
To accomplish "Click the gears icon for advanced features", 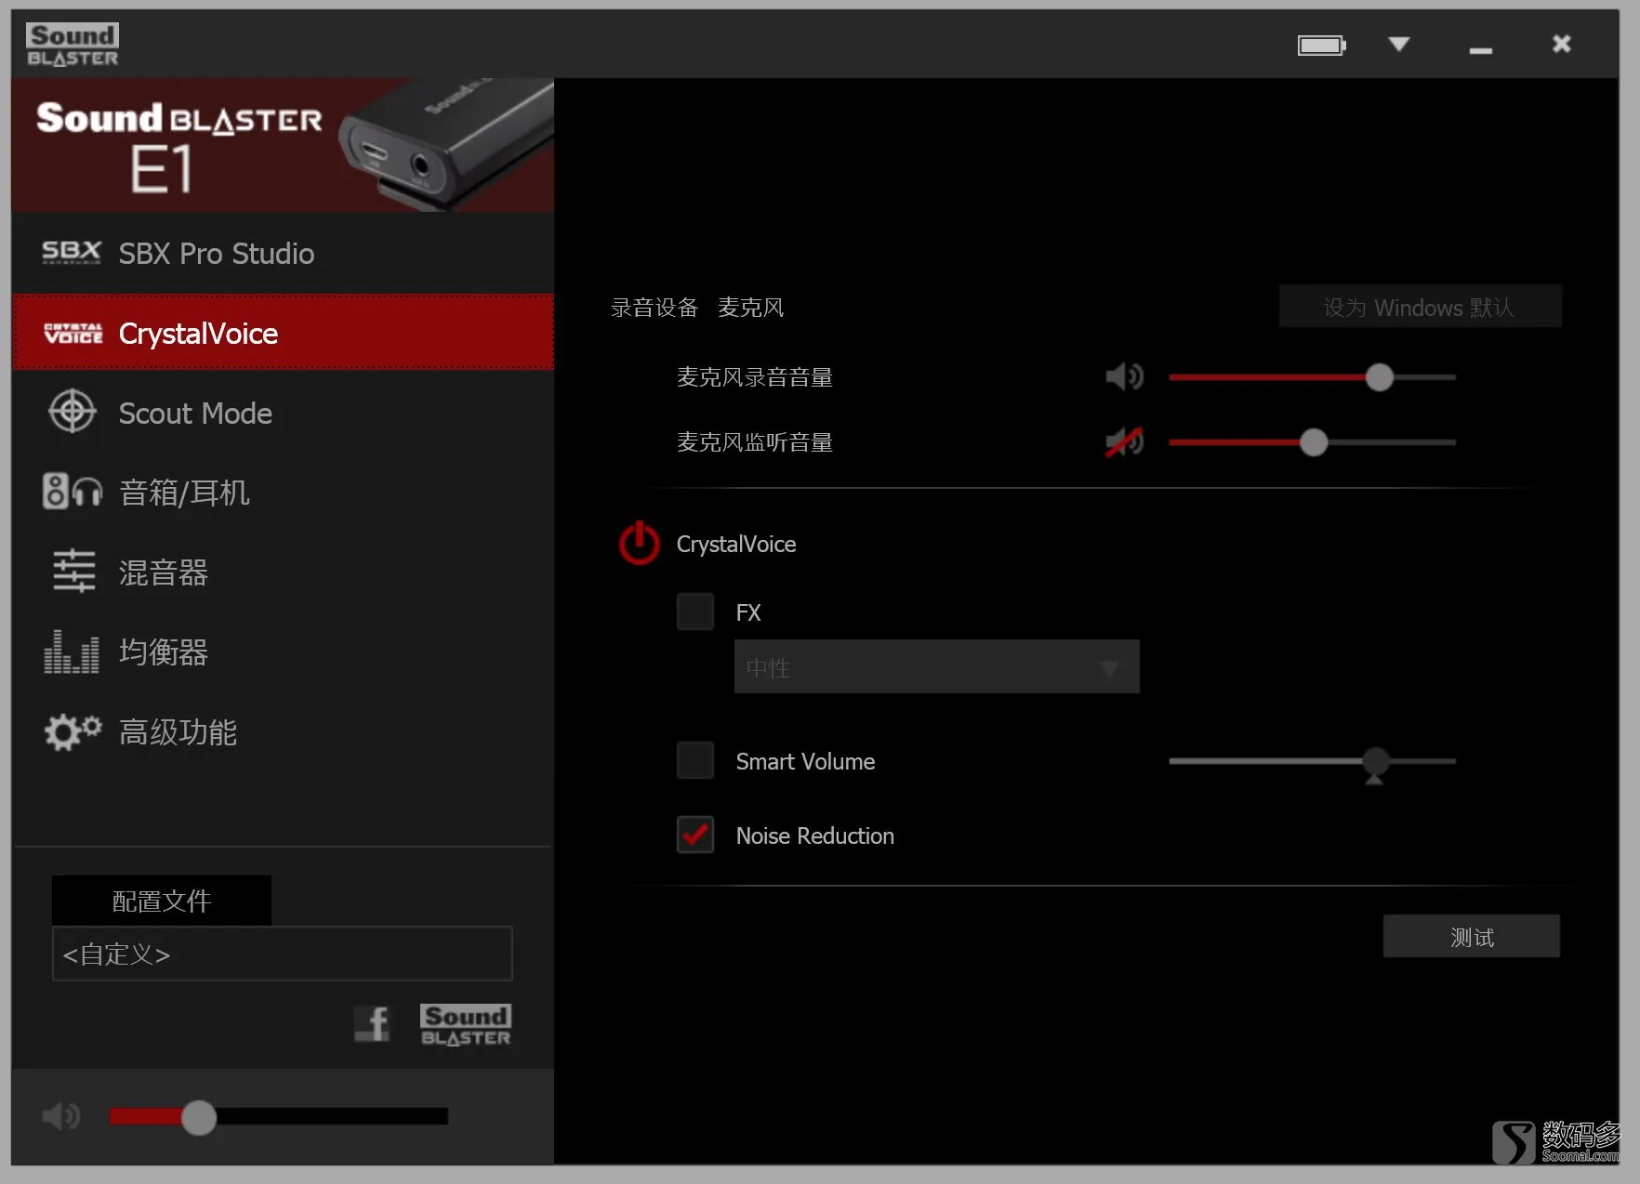I will click(x=73, y=732).
